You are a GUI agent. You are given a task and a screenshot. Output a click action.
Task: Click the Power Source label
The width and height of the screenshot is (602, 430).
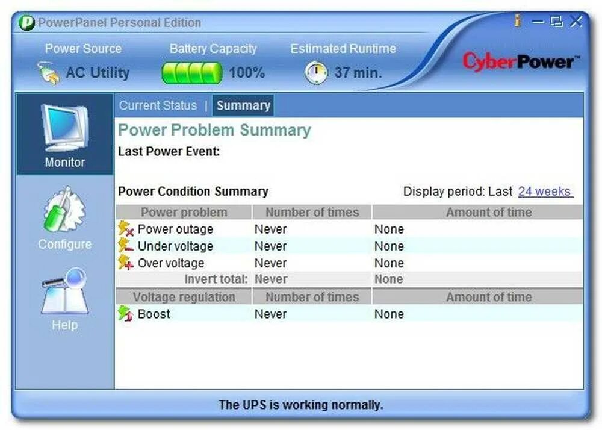pyautogui.click(x=83, y=48)
